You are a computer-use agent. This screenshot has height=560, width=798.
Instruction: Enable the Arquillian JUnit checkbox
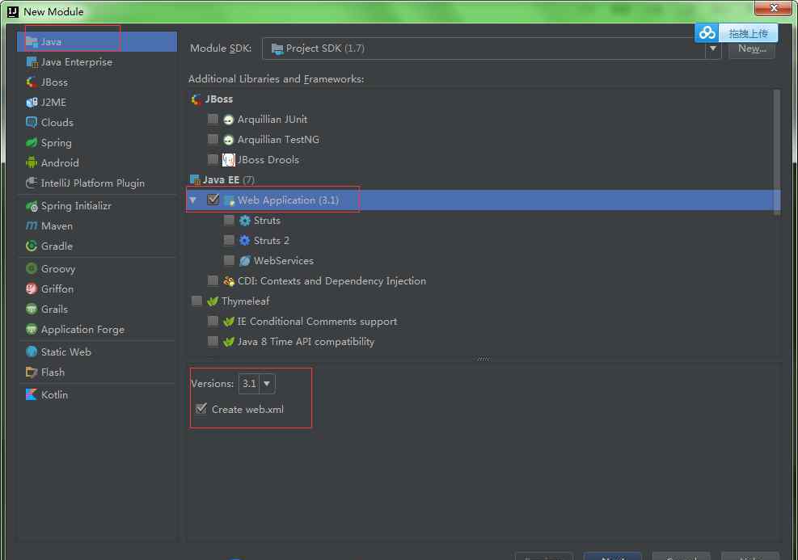tap(213, 119)
